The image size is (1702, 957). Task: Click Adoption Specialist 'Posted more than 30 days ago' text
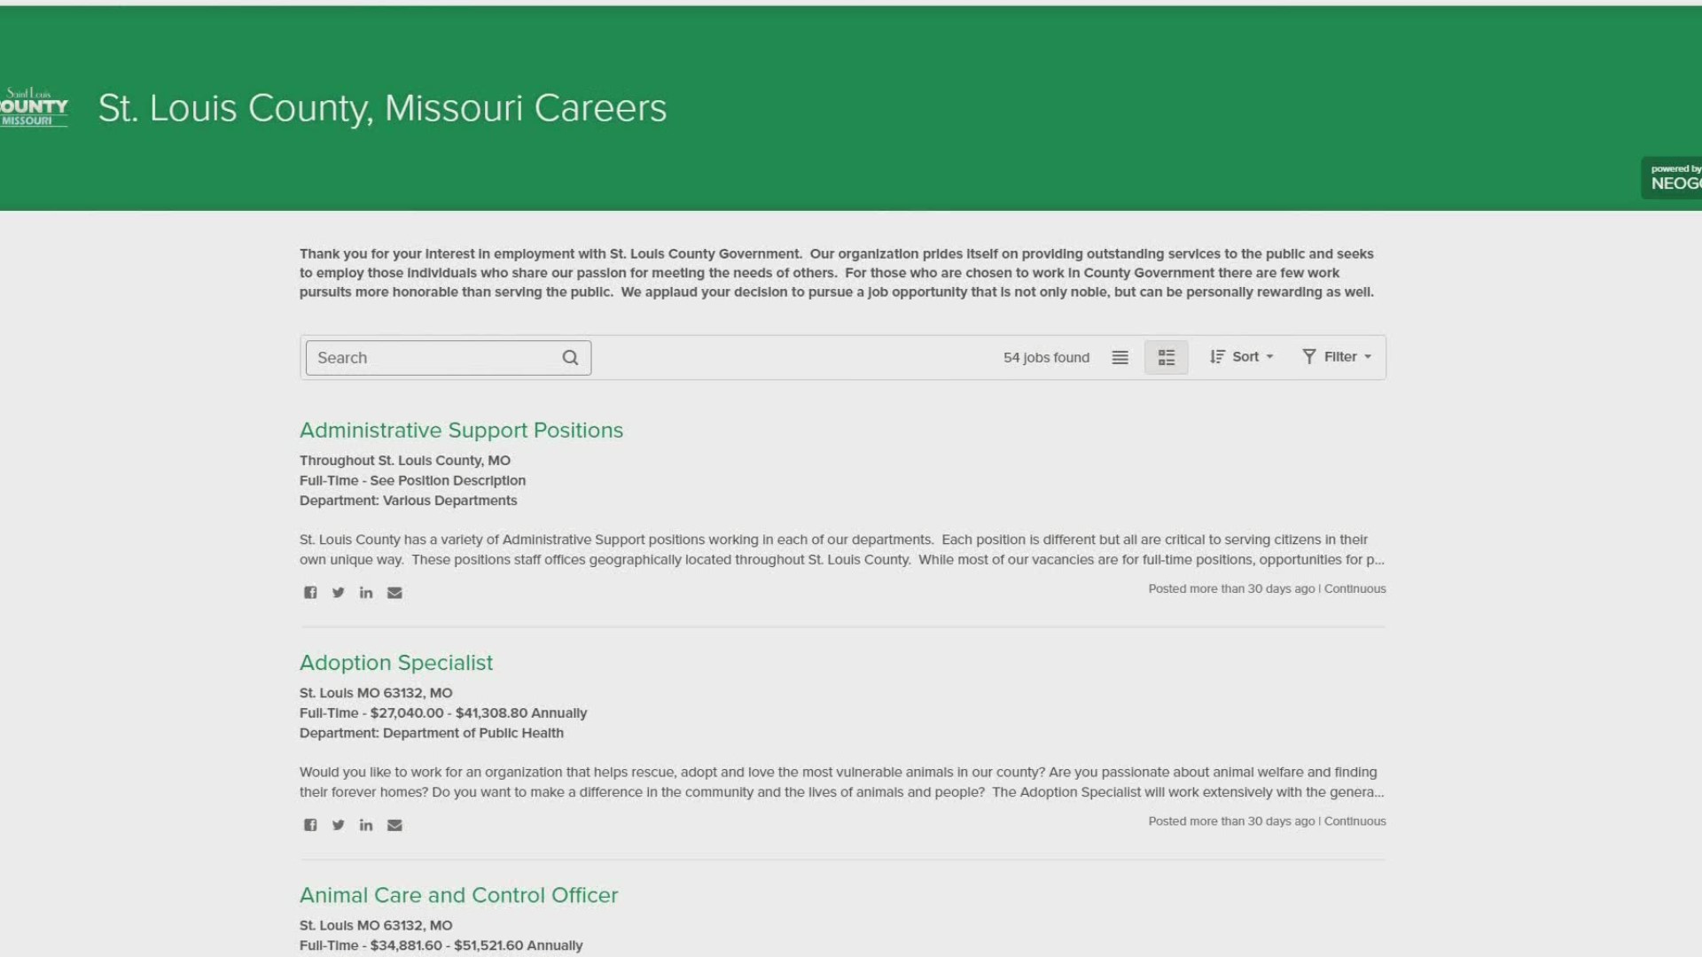[x=1231, y=821]
